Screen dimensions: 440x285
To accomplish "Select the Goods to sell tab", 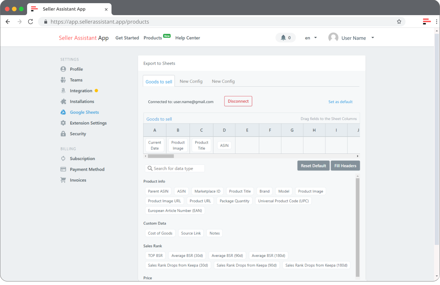I will point(159,81).
